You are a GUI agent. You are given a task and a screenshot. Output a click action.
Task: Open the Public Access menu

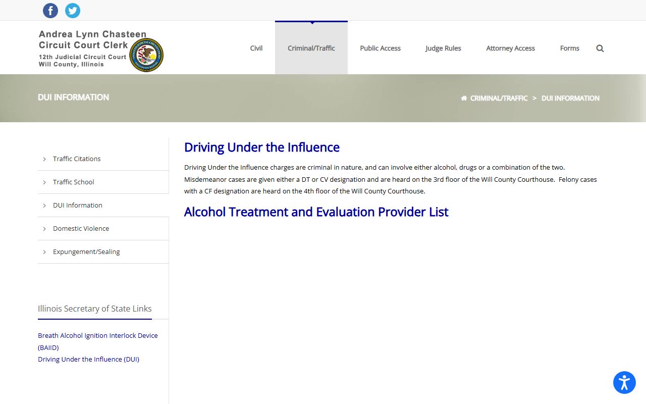pyautogui.click(x=380, y=48)
